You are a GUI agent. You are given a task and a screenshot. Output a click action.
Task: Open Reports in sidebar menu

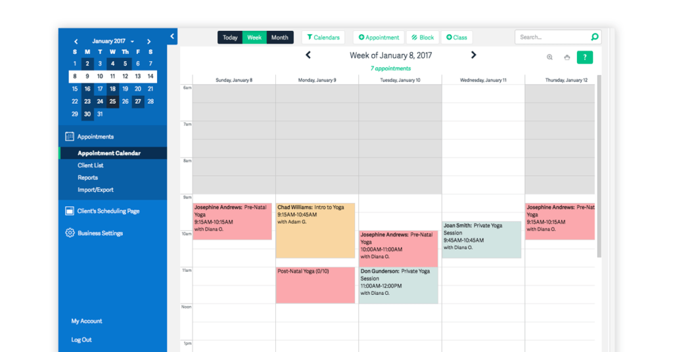click(x=87, y=177)
